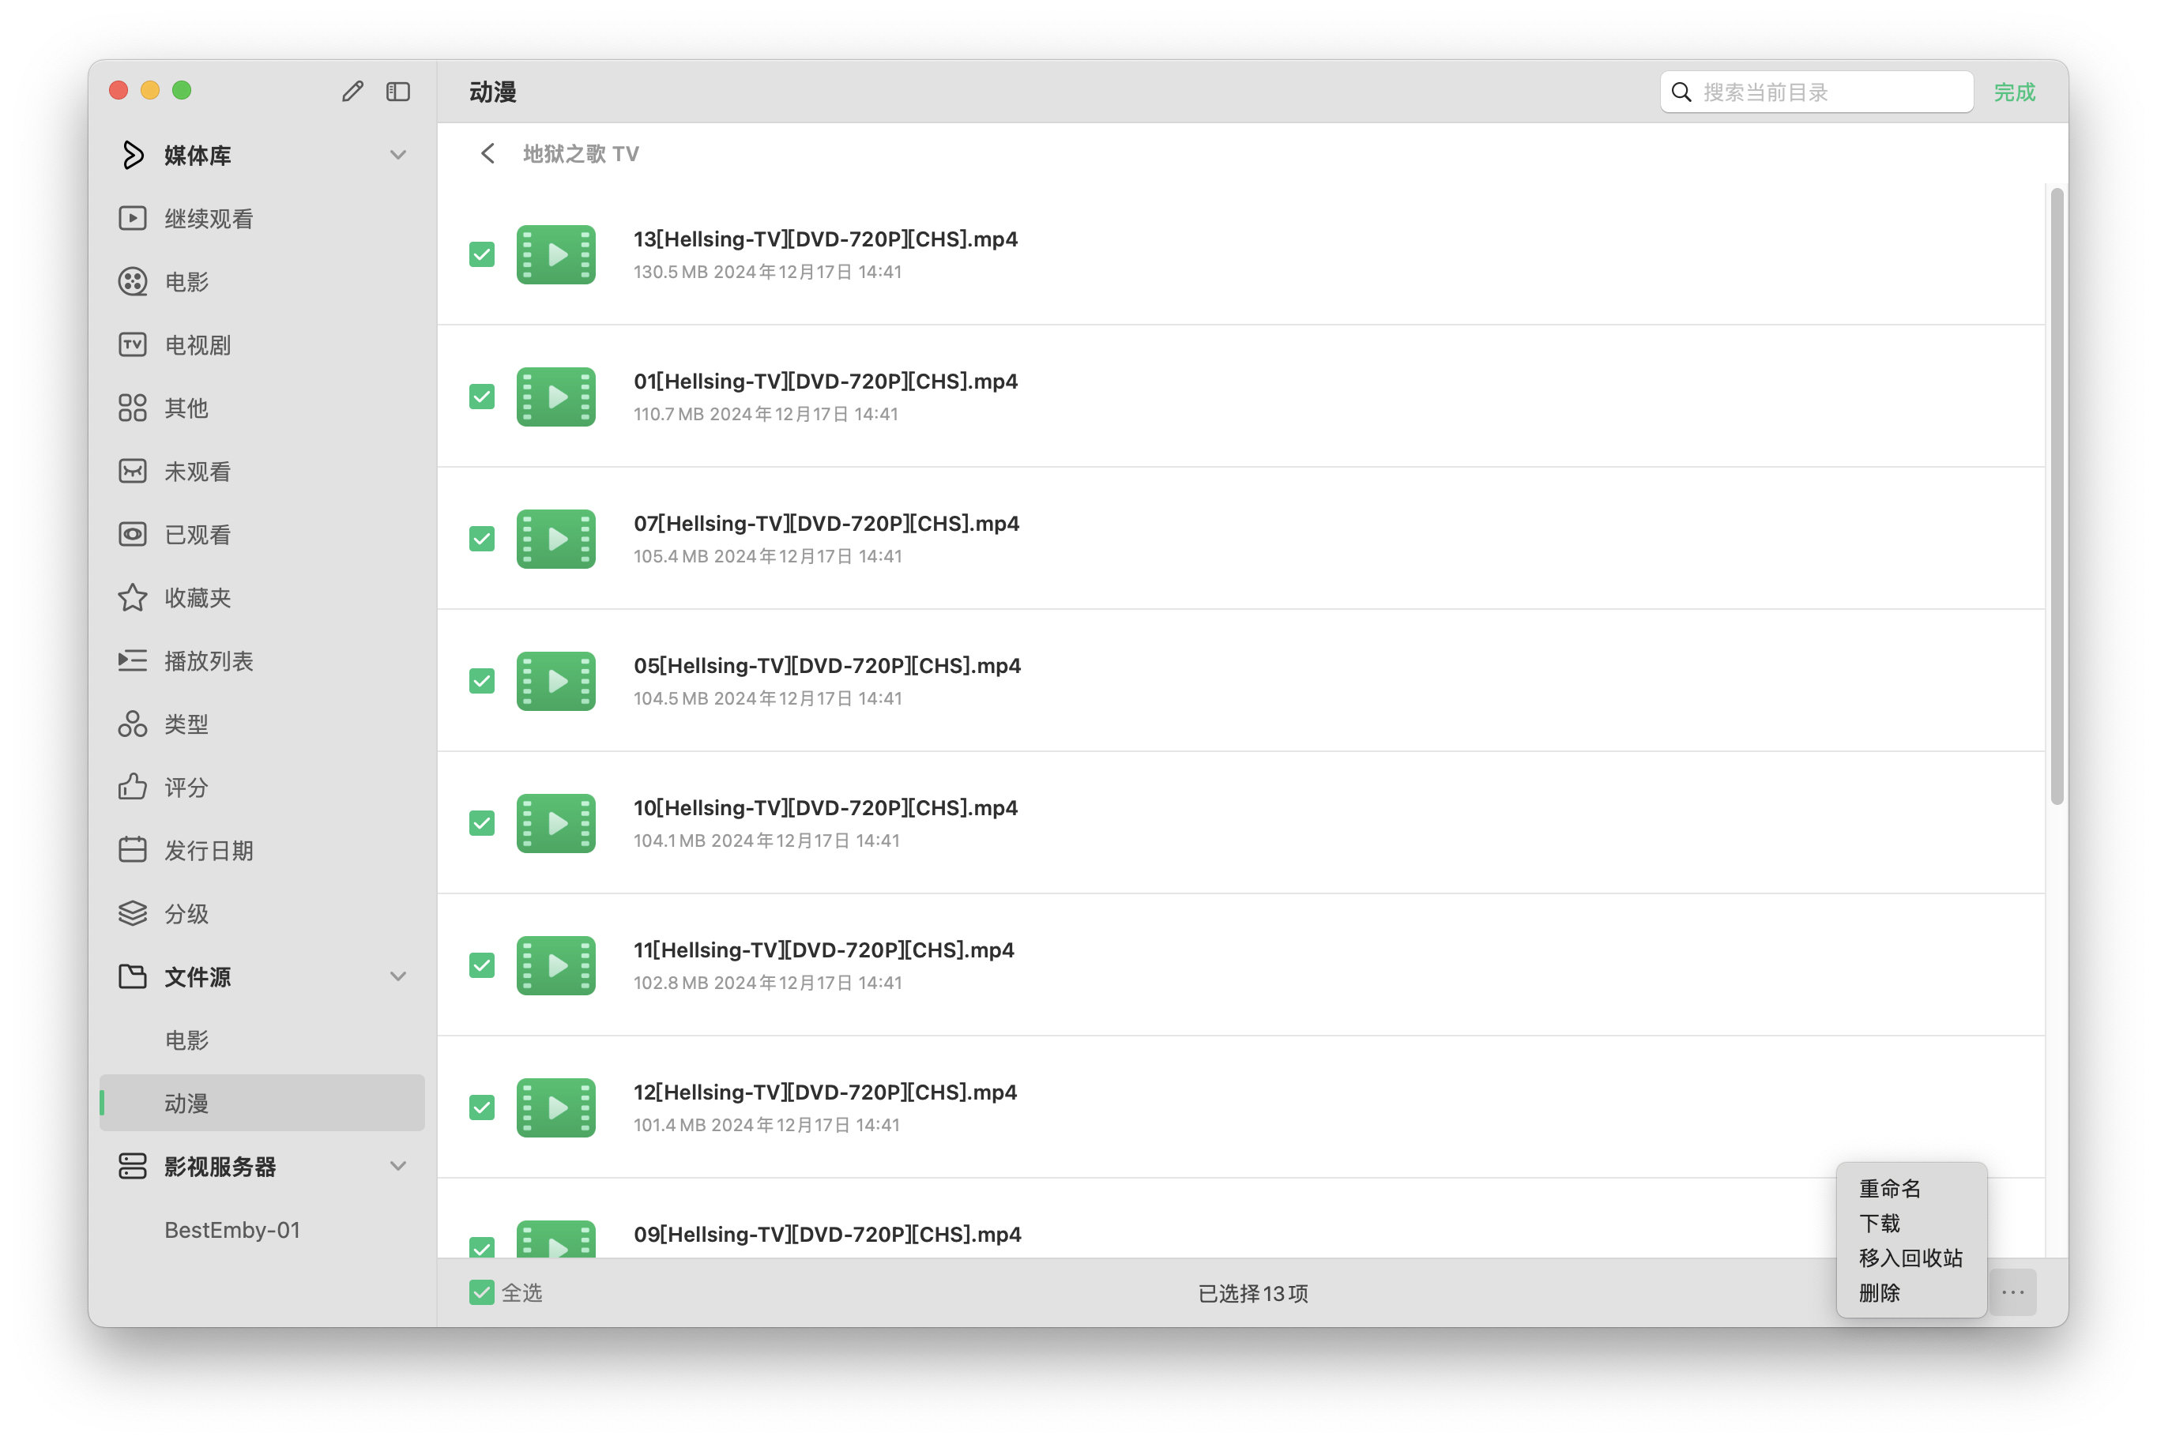Uncheck the 01[Hellsing-TV] file checkbox
The height and width of the screenshot is (1444, 2157).
tap(482, 397)
